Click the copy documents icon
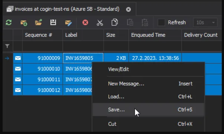 pos(114,22)
